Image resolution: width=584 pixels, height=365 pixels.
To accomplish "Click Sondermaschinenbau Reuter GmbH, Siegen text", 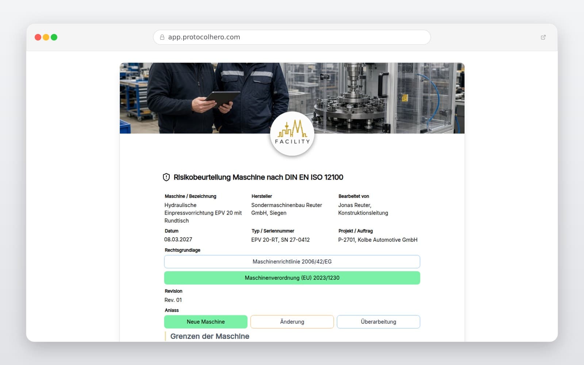I will [x=287, y=209].
